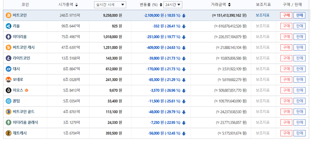Click the 구매 button for 비트코인
This screenshot has height=141, width=311.
(x=286, y=15)
